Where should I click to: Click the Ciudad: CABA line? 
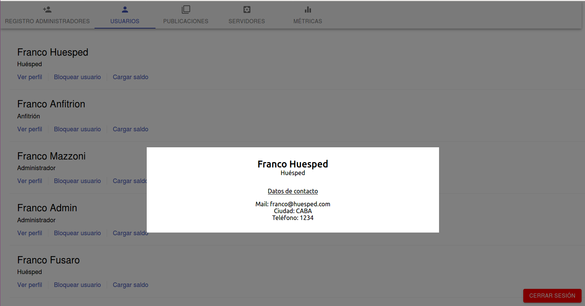point(293,211)
